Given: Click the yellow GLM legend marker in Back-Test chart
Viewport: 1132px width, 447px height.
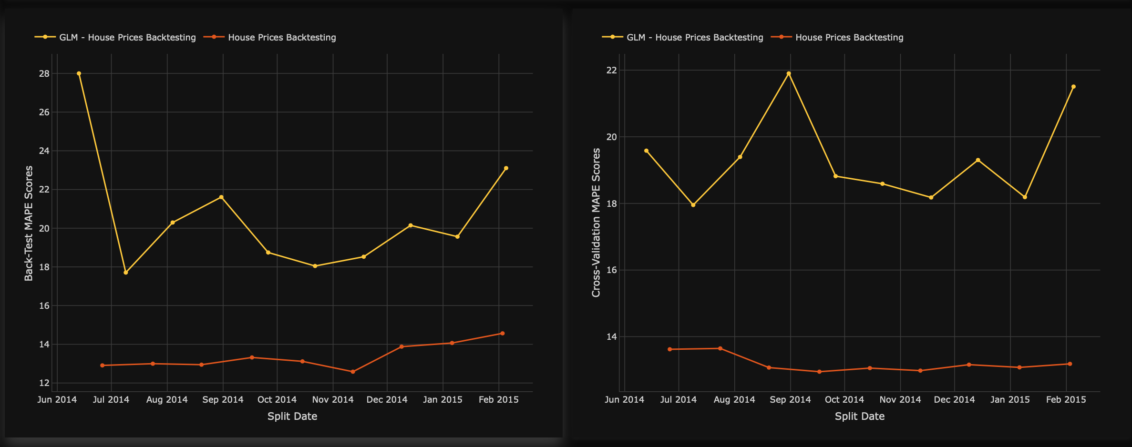Looking at the screenshot, I should 45,37.
